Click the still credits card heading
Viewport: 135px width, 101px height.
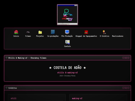tap(13, 98)
